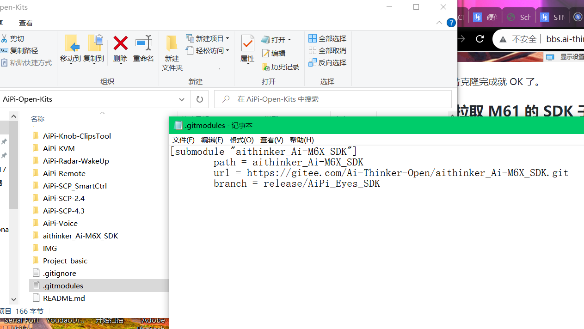Click the path = aithinker_Ai-M6X_SDK line

tap(288, 162)
